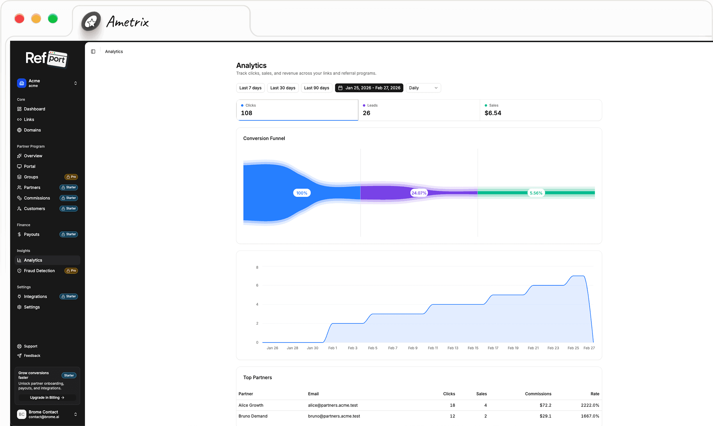The height and width of the screenshot is (426, 713).
Task: Switch the chart metric to Sales
Action: 541,110
